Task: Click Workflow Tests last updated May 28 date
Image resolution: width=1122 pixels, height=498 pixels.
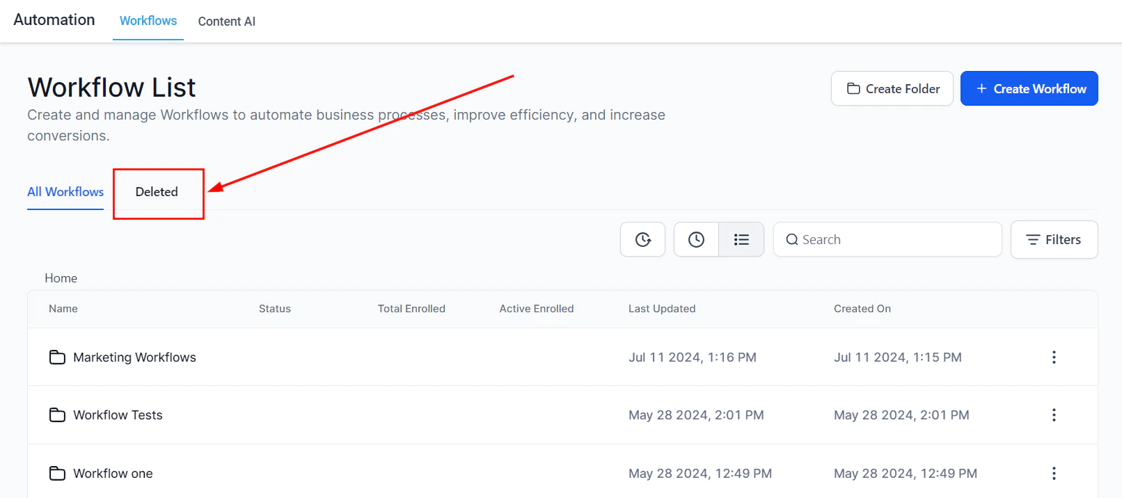Action: point(696,415)
